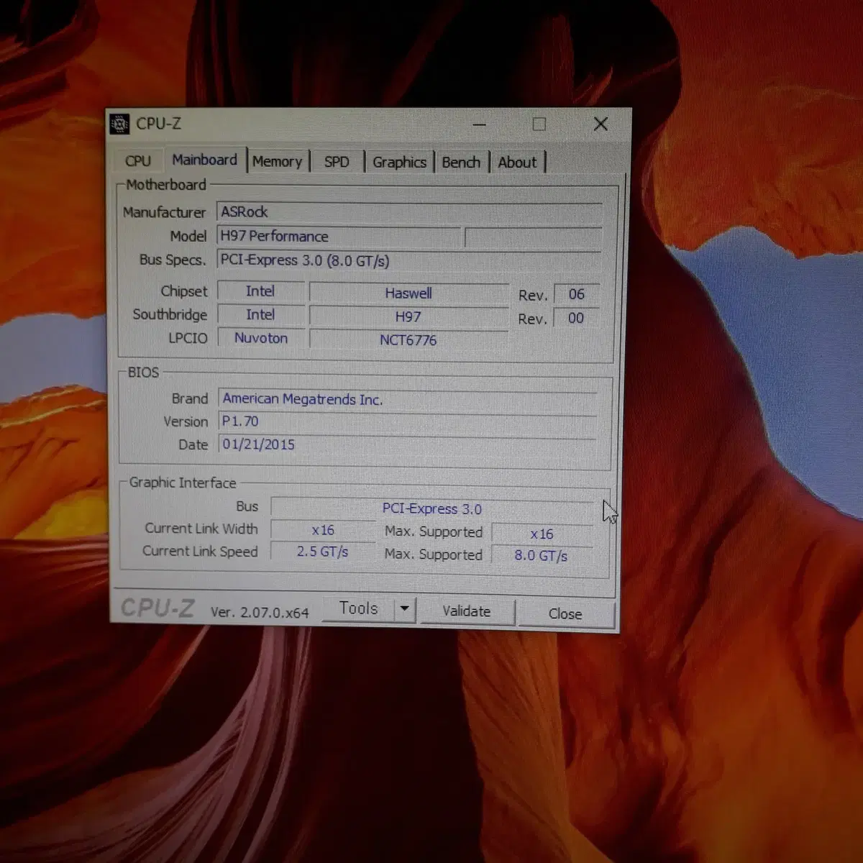This screenshot has height=863, width=863.
Task: Click the BIOS Brand label
Action: tap(190, 398)
